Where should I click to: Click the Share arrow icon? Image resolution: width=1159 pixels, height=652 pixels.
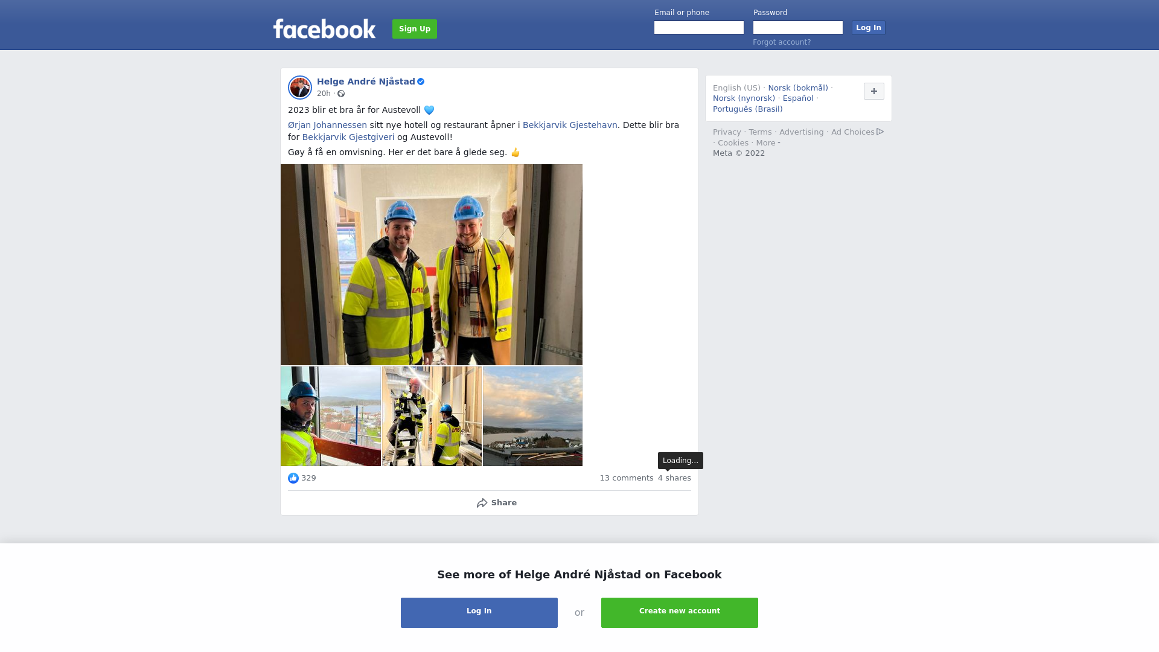482,503
